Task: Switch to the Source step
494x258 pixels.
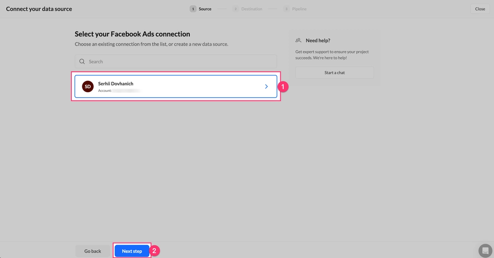Action: [205, 9]
